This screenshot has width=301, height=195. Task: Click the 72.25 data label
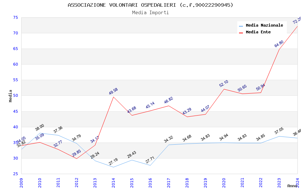(x=297, y=20)
